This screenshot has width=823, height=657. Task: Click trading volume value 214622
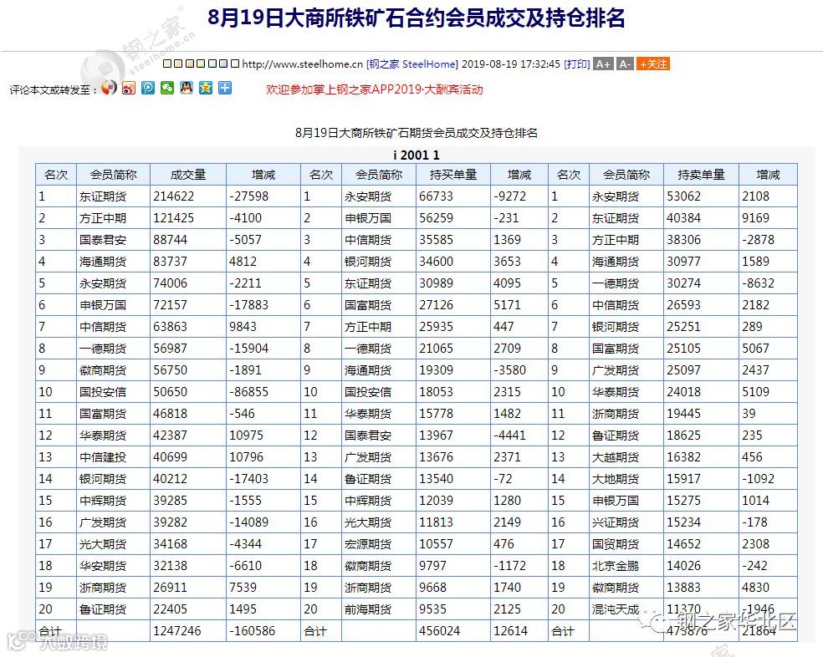point(174,196)
